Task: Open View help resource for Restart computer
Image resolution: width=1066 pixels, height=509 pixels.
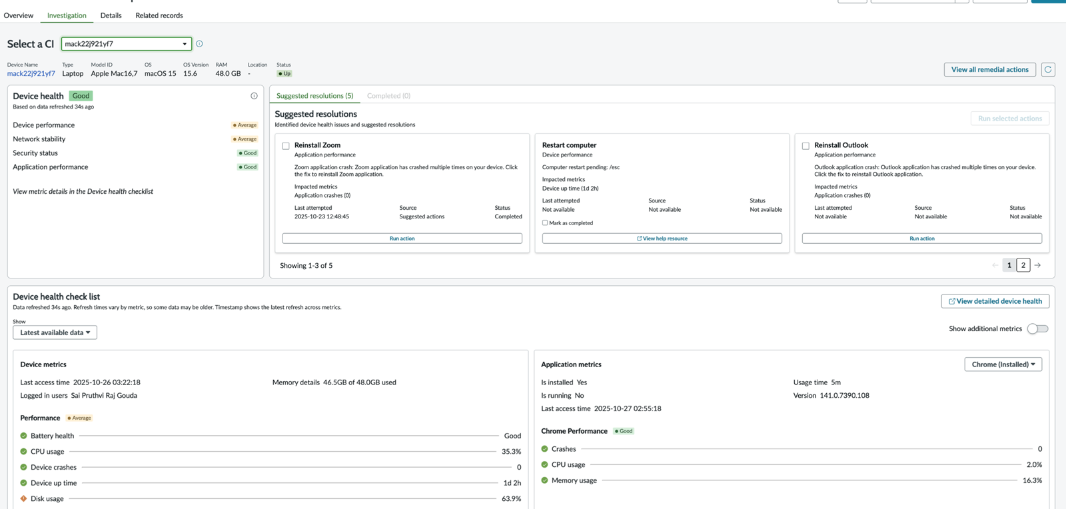Action: (x=662, y=239)
